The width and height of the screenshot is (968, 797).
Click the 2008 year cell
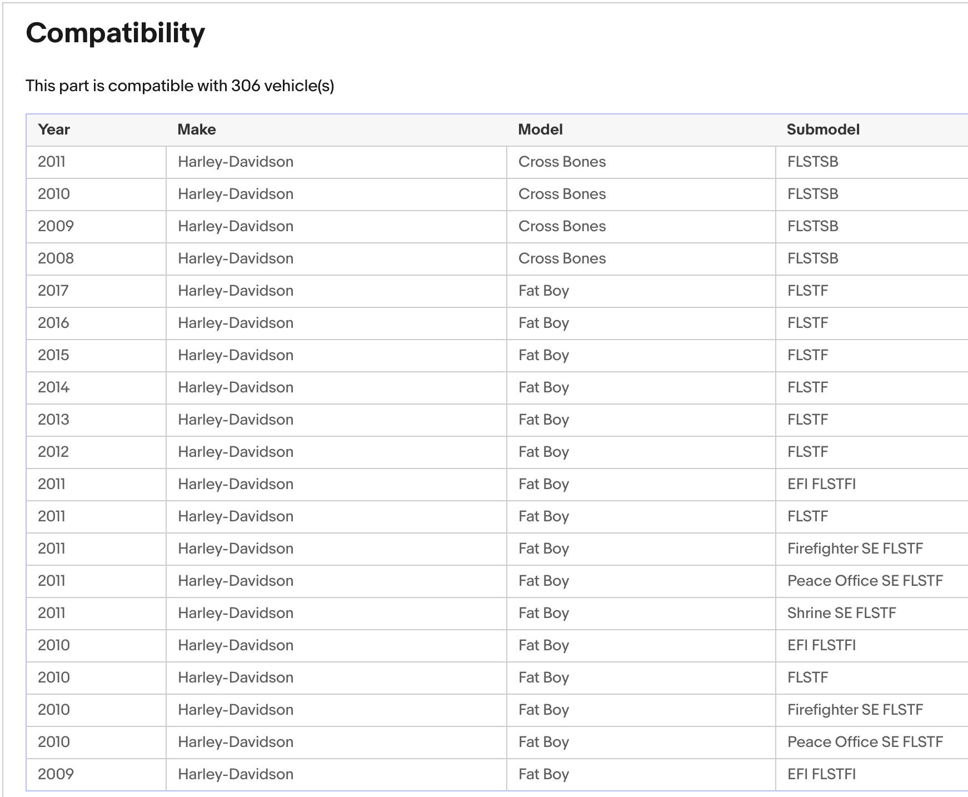tap(56, 258)
